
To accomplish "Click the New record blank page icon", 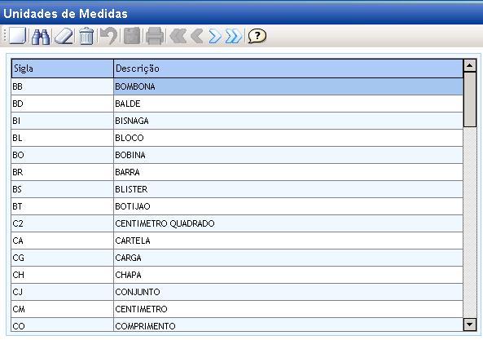I will pyautogui.click(x=18, y=36).
